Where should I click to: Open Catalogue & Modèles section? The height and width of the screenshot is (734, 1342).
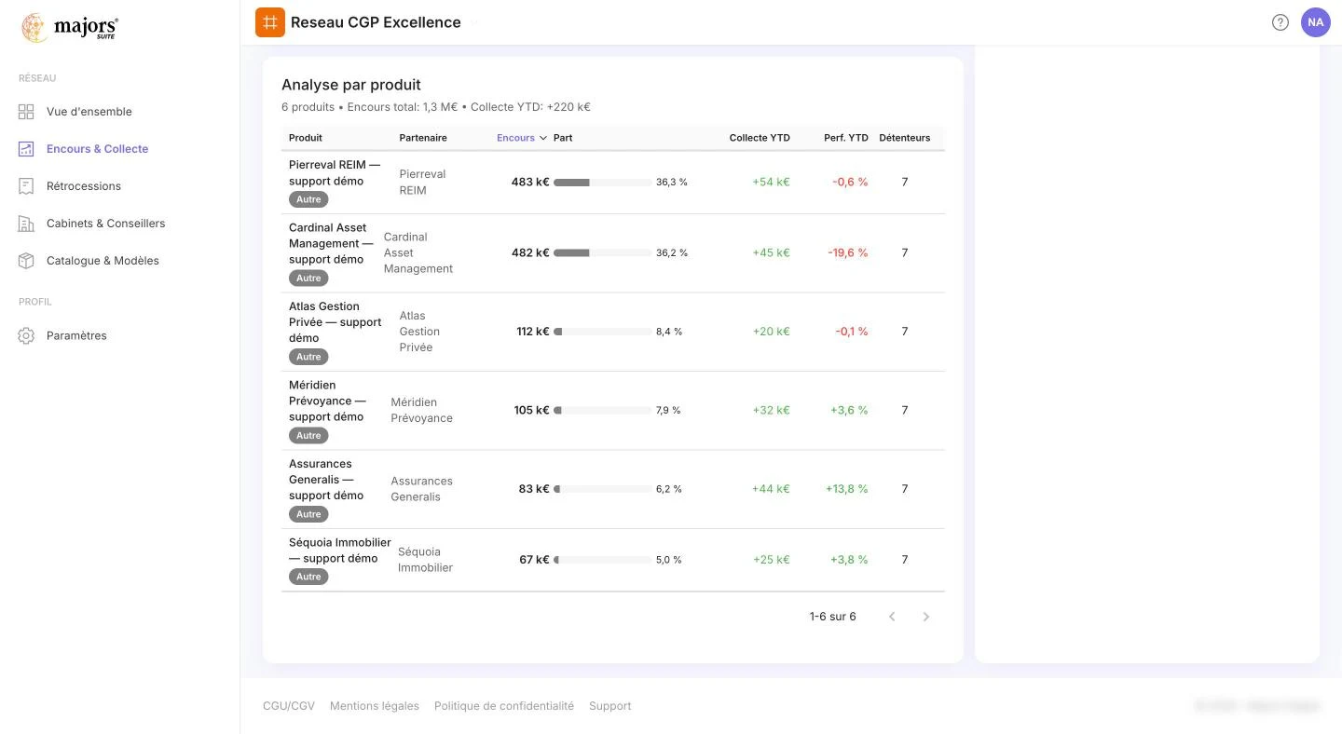pyautogui.click(x=103, y=261)
